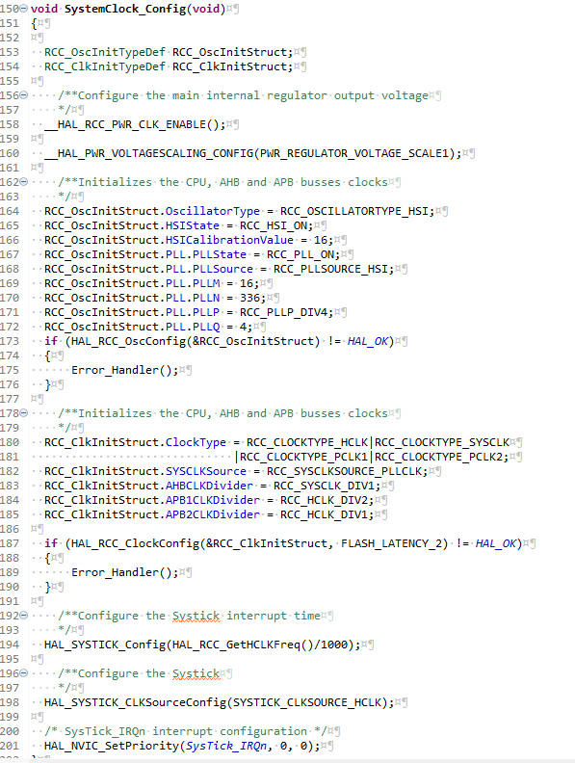This screenshot has width=575, height=763.
Task: Click RCC_OSCILLATORTYPE_HSI value
Action: coord(354,211)
